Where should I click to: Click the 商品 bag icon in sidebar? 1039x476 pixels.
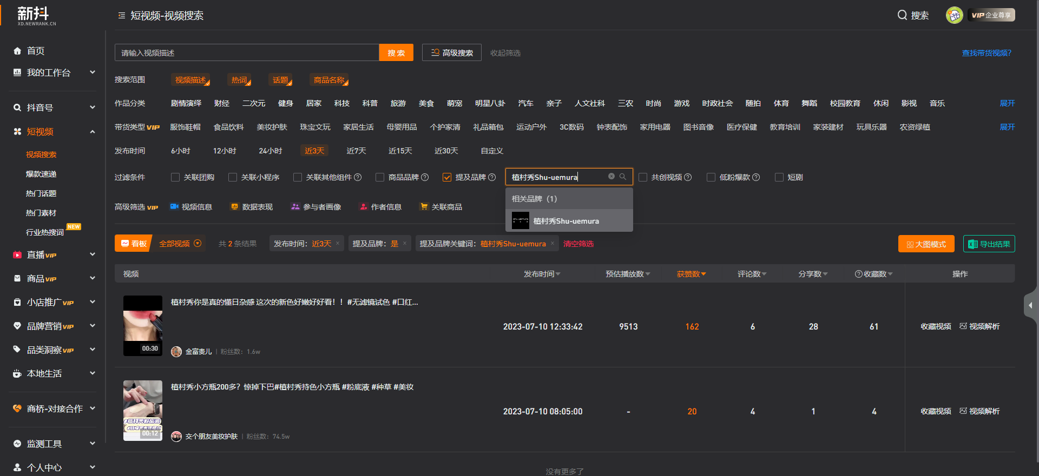click(x=17, y=279)
